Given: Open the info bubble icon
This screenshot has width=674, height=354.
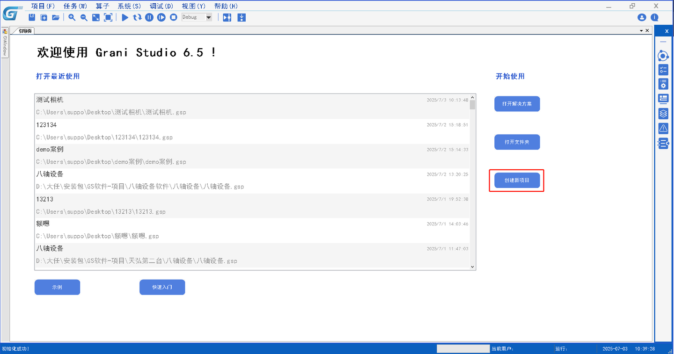Looking at the screenshot, I should pyautogui.click(x=654, y=17).
